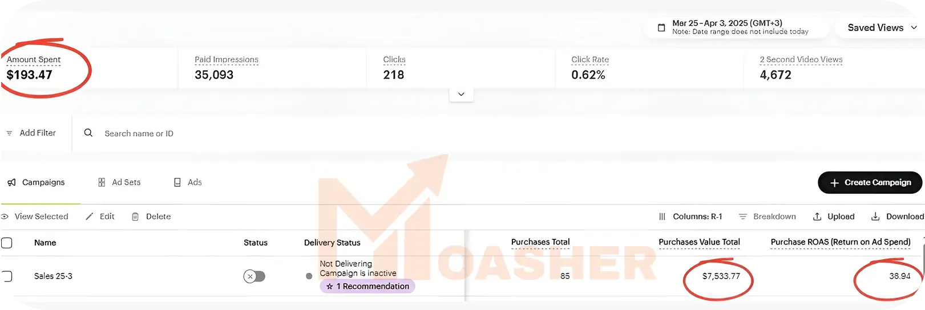925x310 pixels.
Task: Click the Upload icon
Action: click(817, 217)
